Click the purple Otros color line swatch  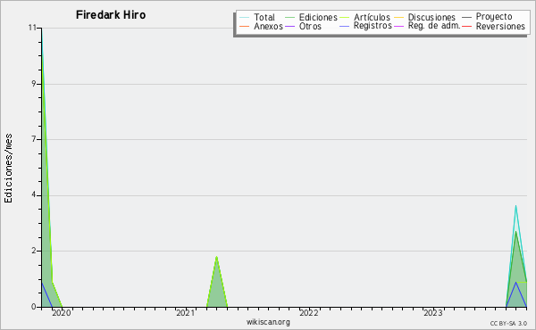(x=289, y=26)
